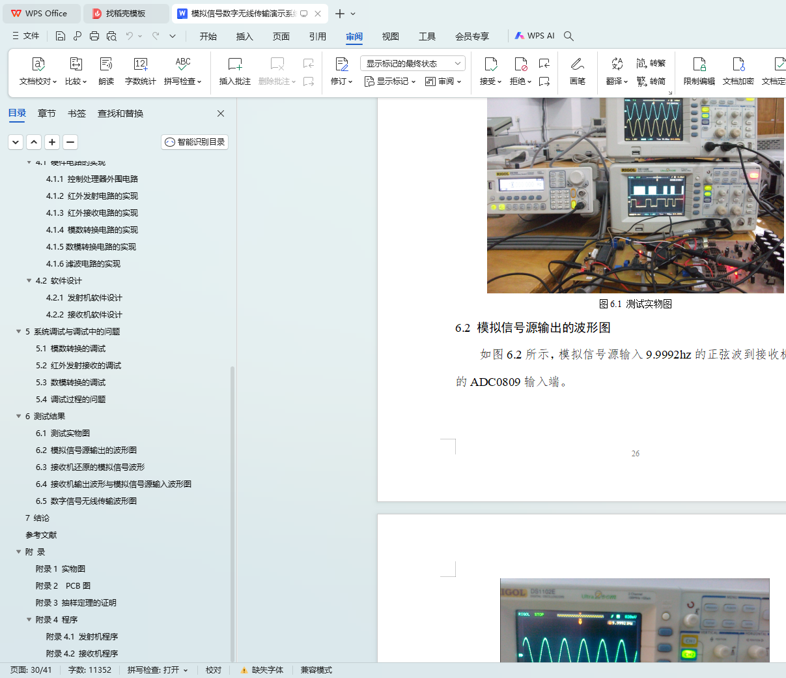Image resolution: width=786 pixels, height=678 pixels.
Task: Collapse the 4.2 软件设计 tree node
Action: 29,281
